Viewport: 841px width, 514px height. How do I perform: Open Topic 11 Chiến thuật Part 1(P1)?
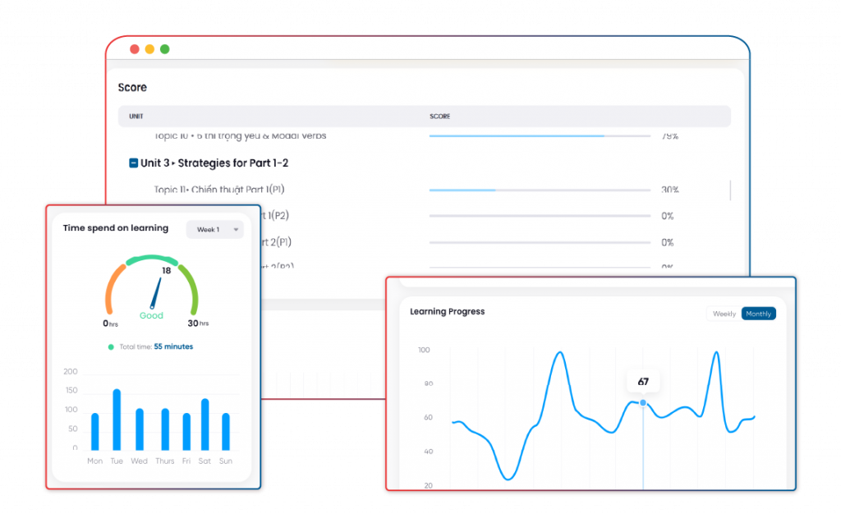[x=219, y=190]
